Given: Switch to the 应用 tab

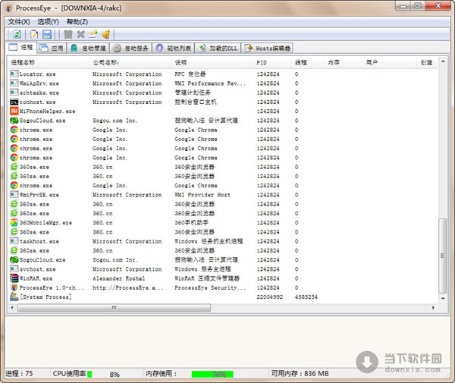Looking at the screenshot, I should pos(52,49).
